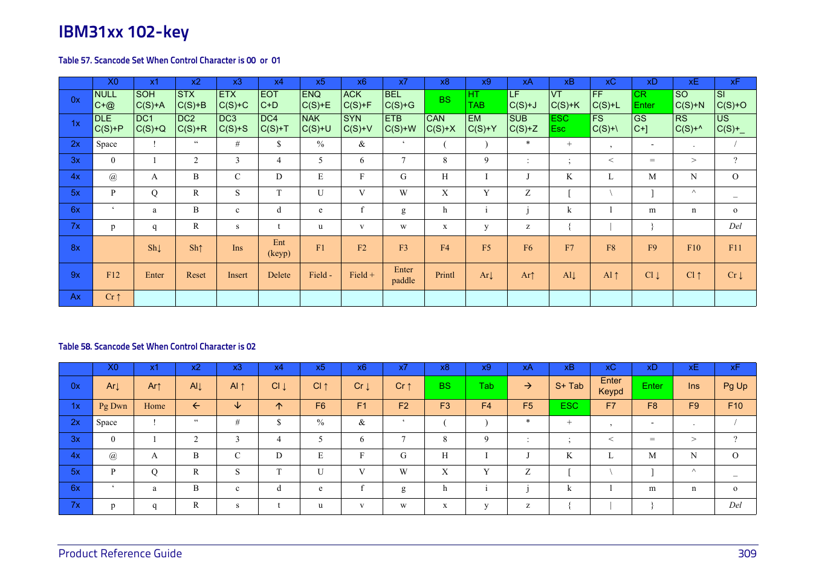The image size is (816, 576).
Task: Select the 'S+ Tab' cell in Table 58
Action: [x=569, y=386]
